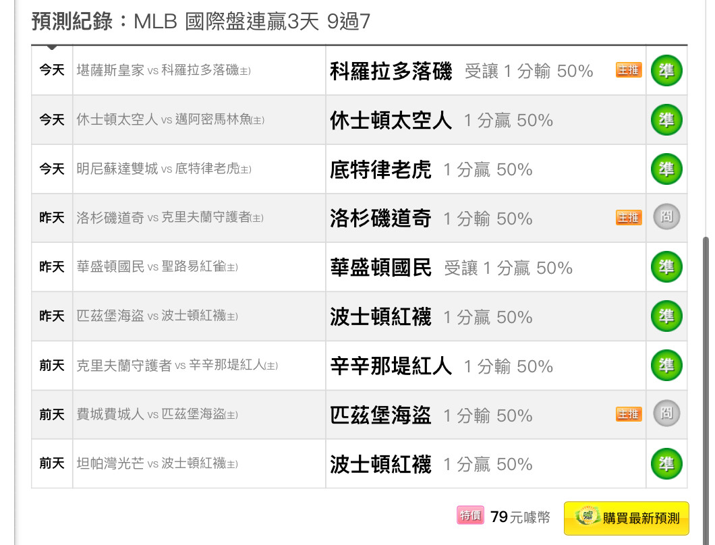The image size is (715, 545).
Task: Click the green 準 icon for 辛辛那堤紅人 row
Action: [x=666, y=366]
